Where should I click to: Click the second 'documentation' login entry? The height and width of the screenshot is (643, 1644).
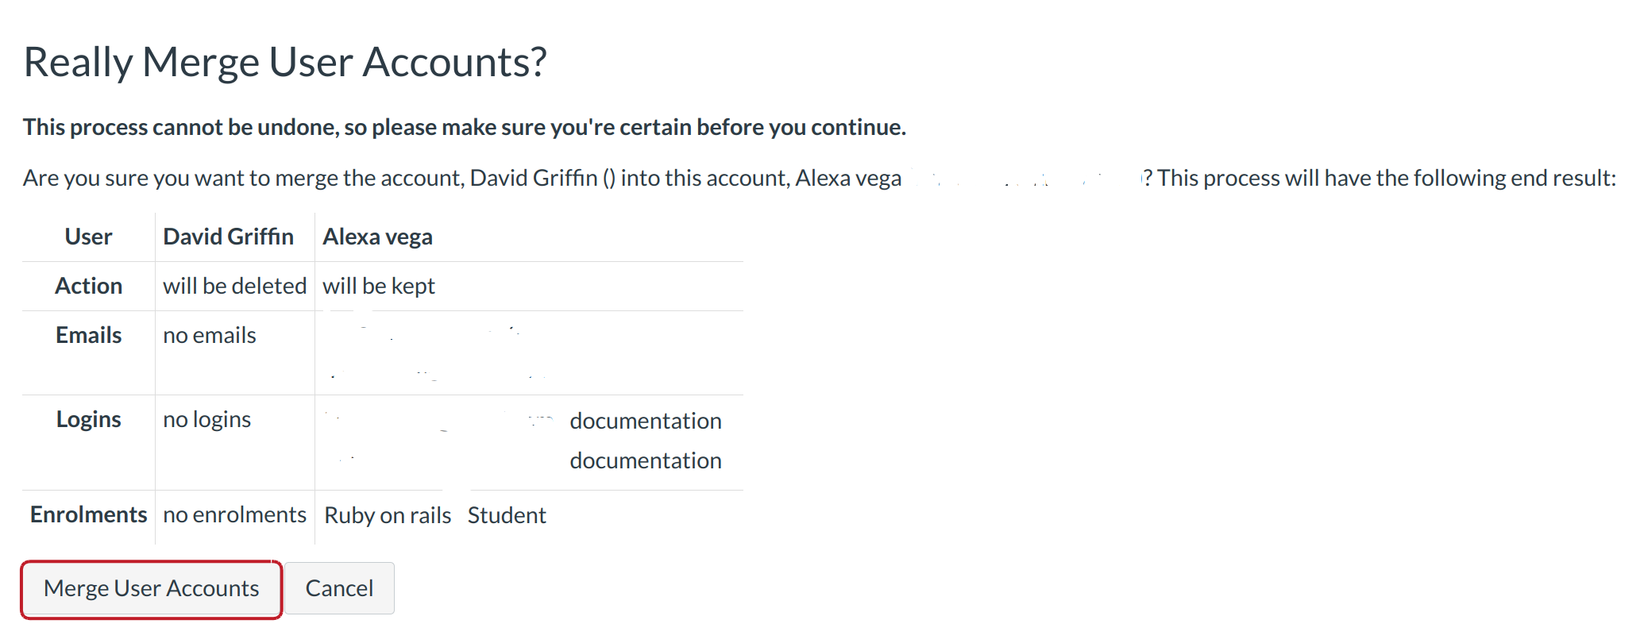coord(645,460)
